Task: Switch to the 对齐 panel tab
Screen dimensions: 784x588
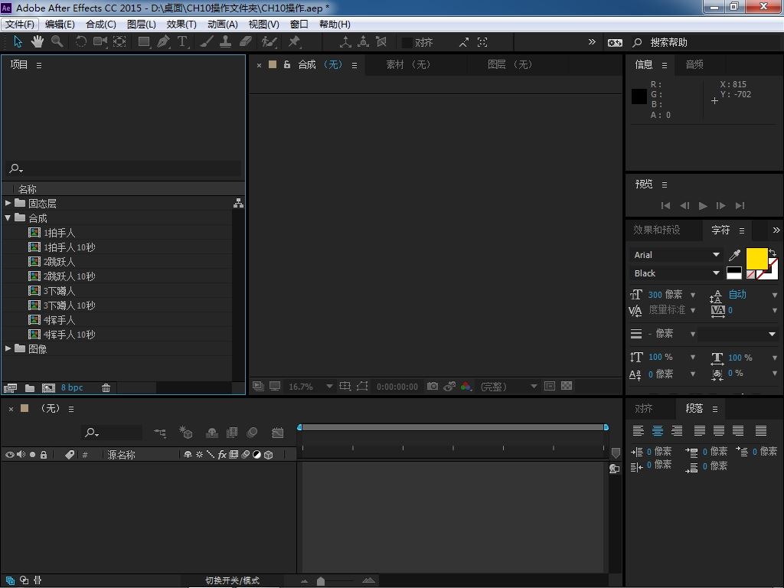Action: 643,409
